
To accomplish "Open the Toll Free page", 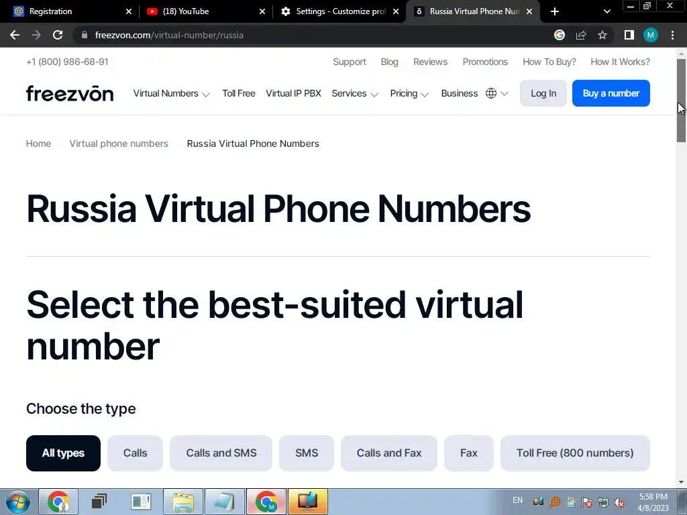I will [238, 93].
